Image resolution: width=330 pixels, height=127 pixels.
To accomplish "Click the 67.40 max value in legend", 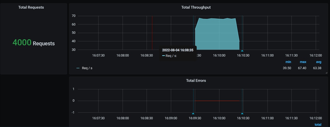I will (x=302, y=68).
